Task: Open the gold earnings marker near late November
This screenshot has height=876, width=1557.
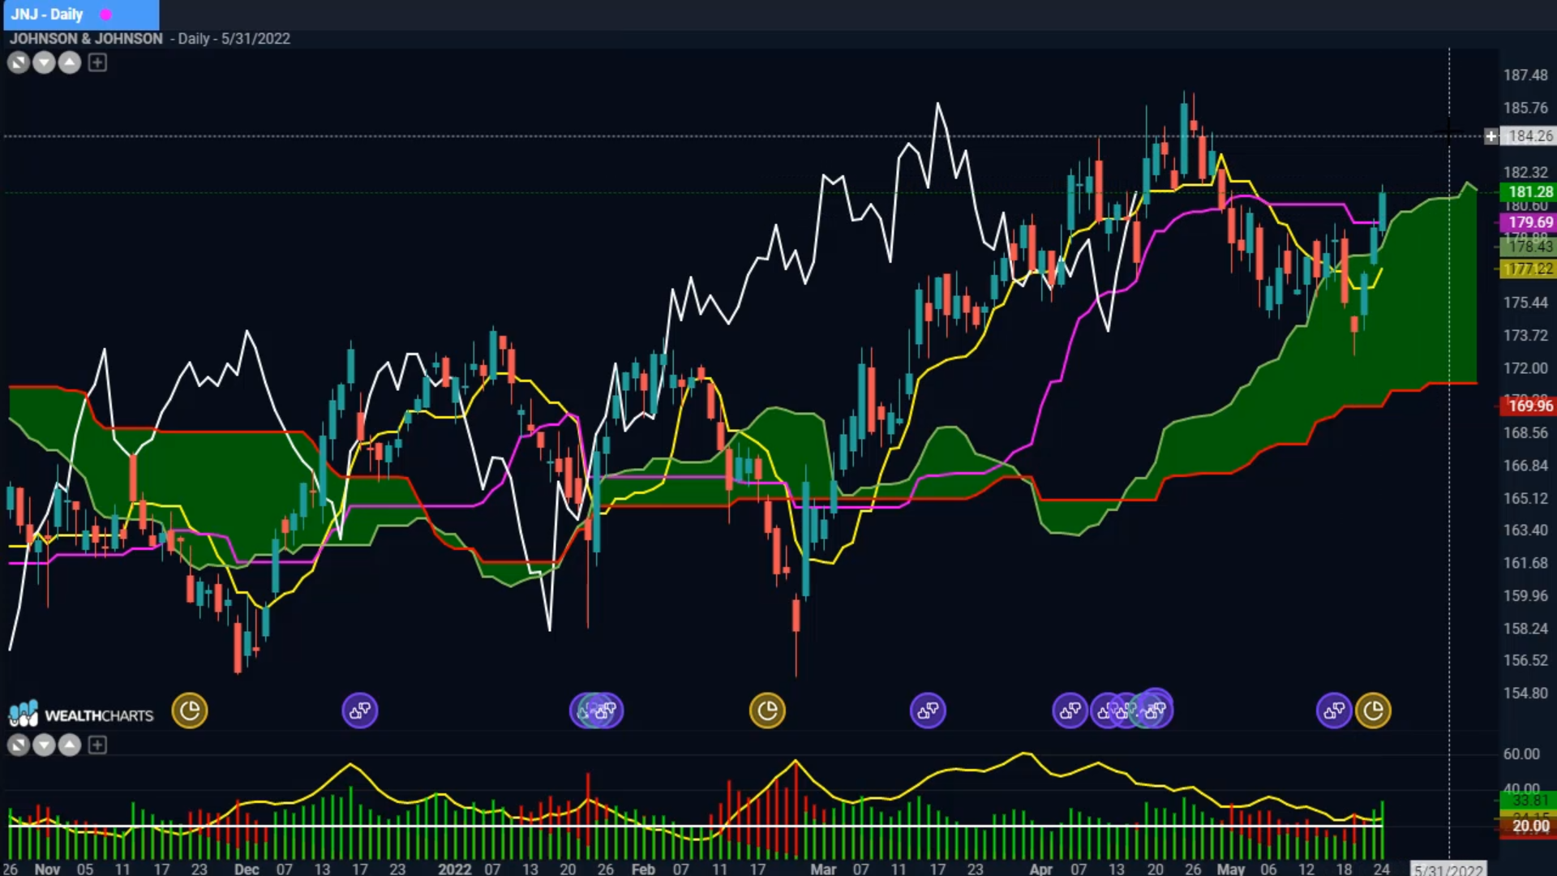Action: click(190, 711)
